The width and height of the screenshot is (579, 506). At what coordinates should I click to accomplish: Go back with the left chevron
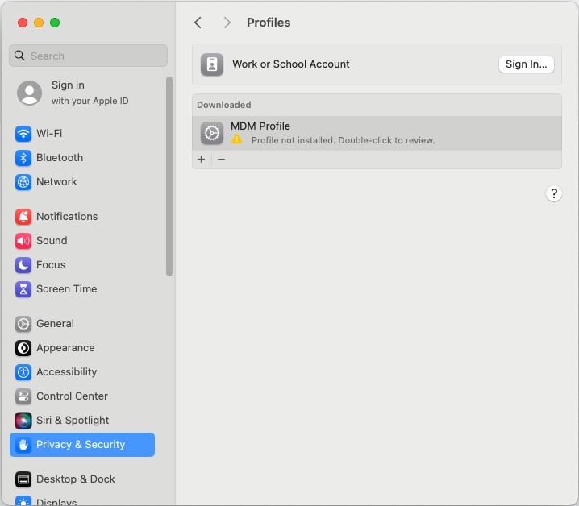[x=198, y=23]
